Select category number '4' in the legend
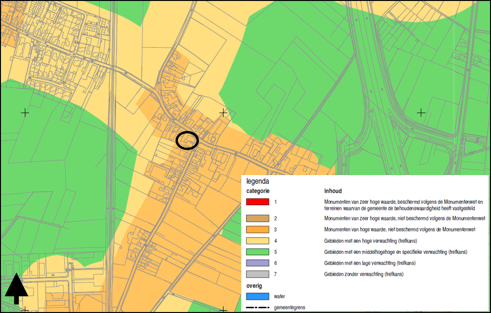This screenshot has height=313, width=491. pyautogui.click(x=276, y=241)
